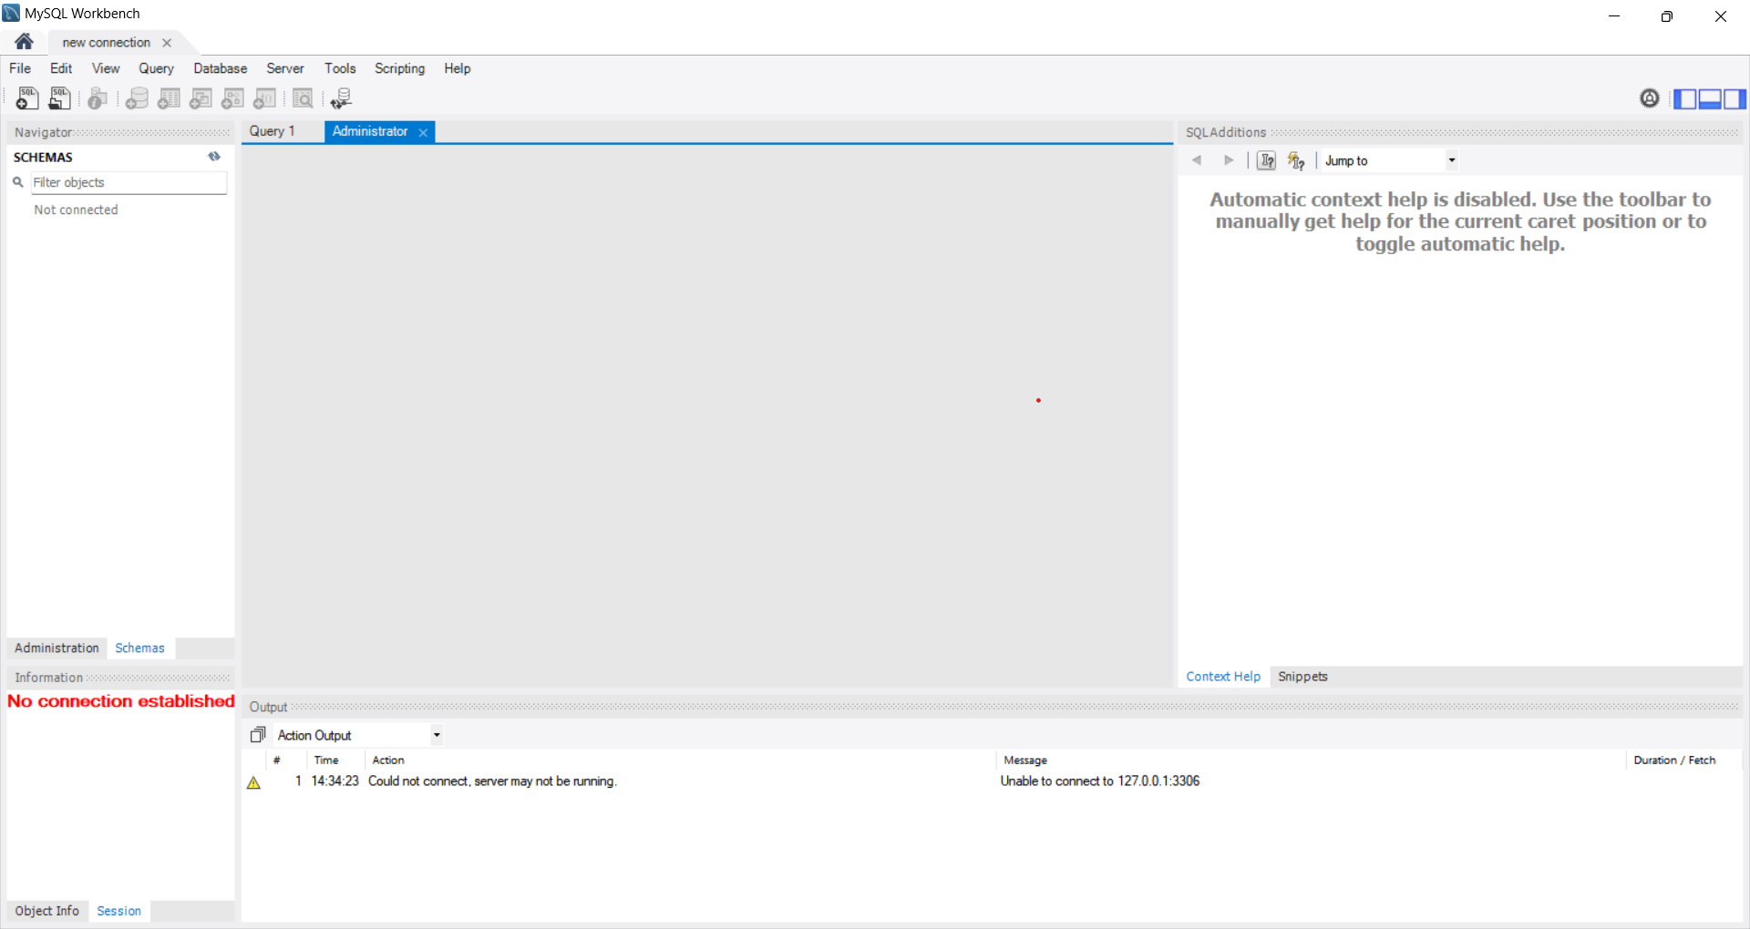The height and width of the screenshot is (929, 1750).
Task: Click the warning icon in output row 1
Action: pos(253,782)
